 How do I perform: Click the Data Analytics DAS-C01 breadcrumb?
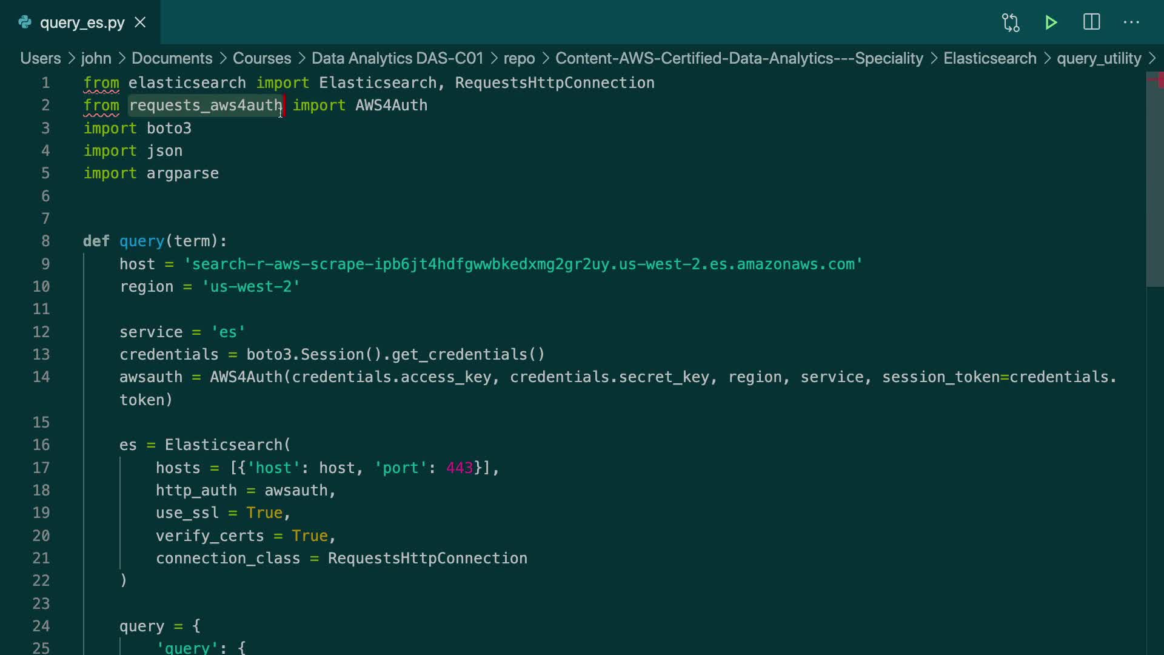pos(397,58)
